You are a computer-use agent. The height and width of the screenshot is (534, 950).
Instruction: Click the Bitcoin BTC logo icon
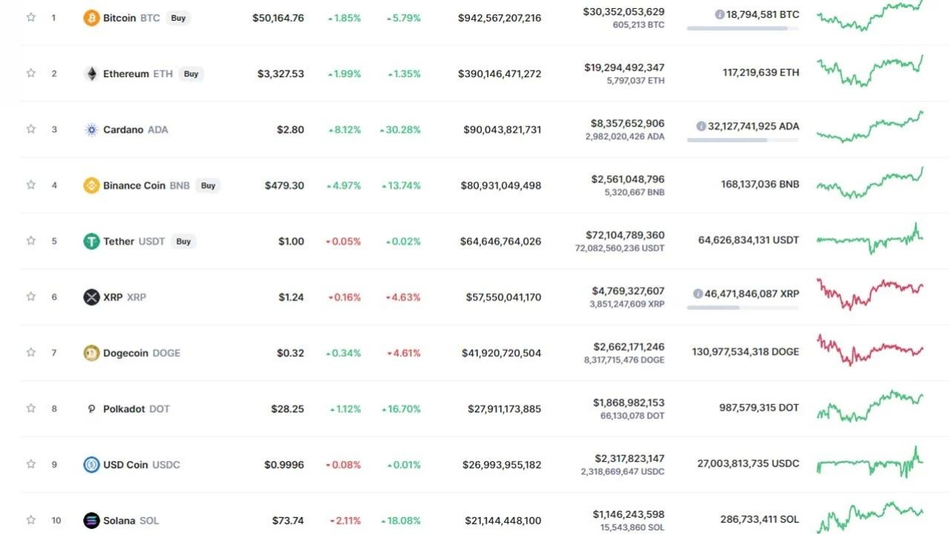tap(91, 17)
